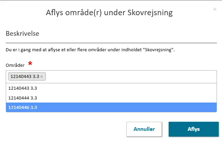
Task: Click the Beskrivelse section heading
Action: point(23,34)
